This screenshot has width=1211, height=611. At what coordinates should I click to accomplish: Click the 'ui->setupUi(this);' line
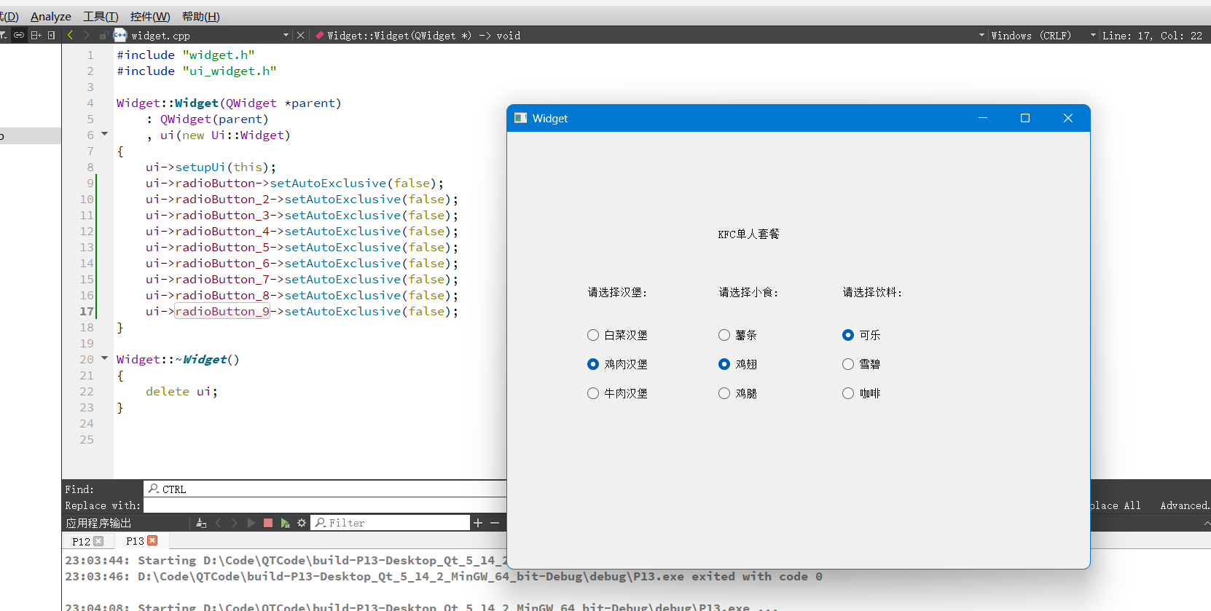211,167
